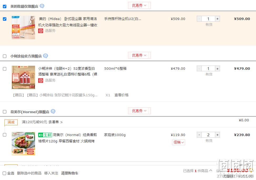Click 选服务 text for Midea vacuum
This screenshot has width=256, height=180.
(x=50, y=31)
